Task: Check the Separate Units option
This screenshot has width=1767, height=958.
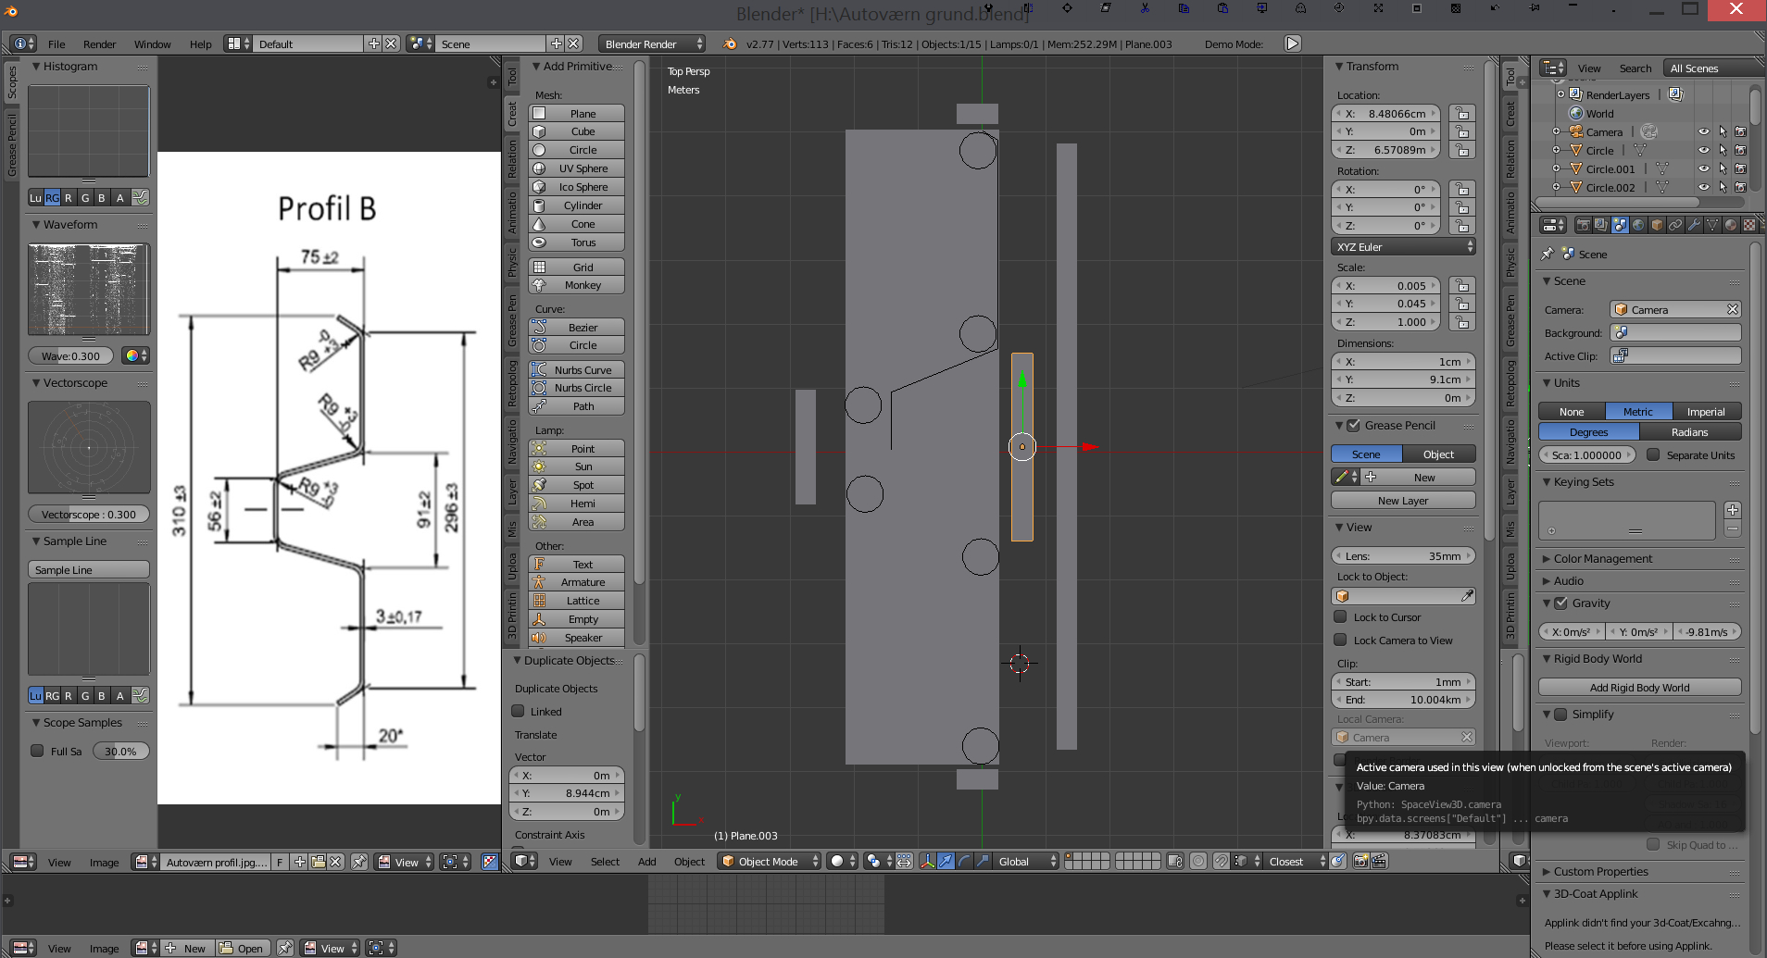Action: (1653, 454)
